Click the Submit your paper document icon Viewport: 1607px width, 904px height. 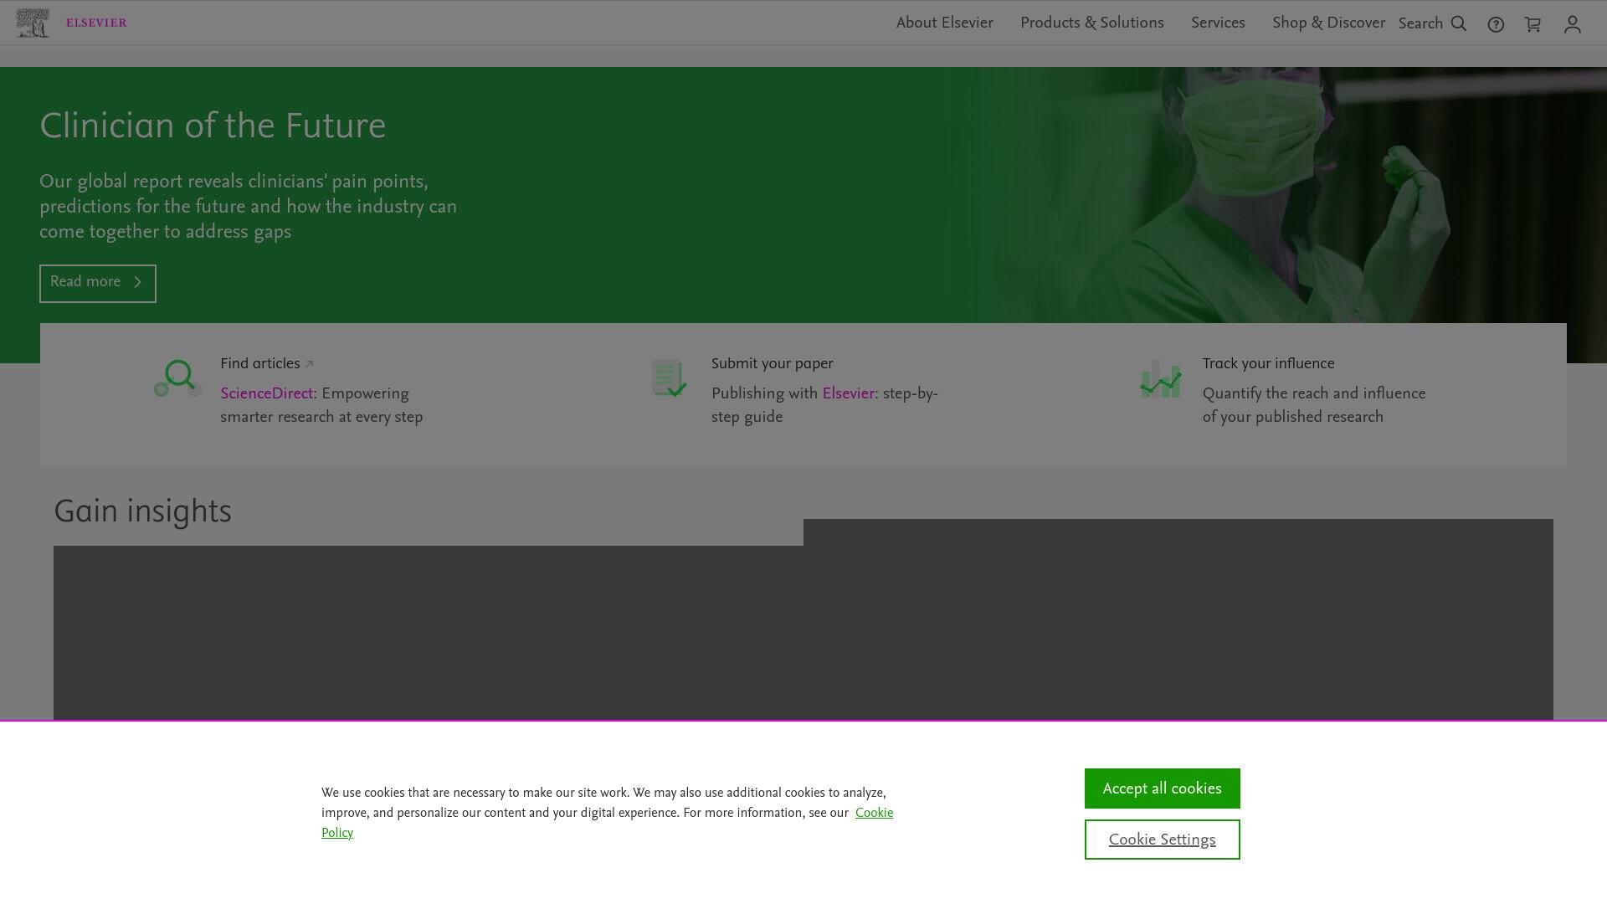point(670,378)
